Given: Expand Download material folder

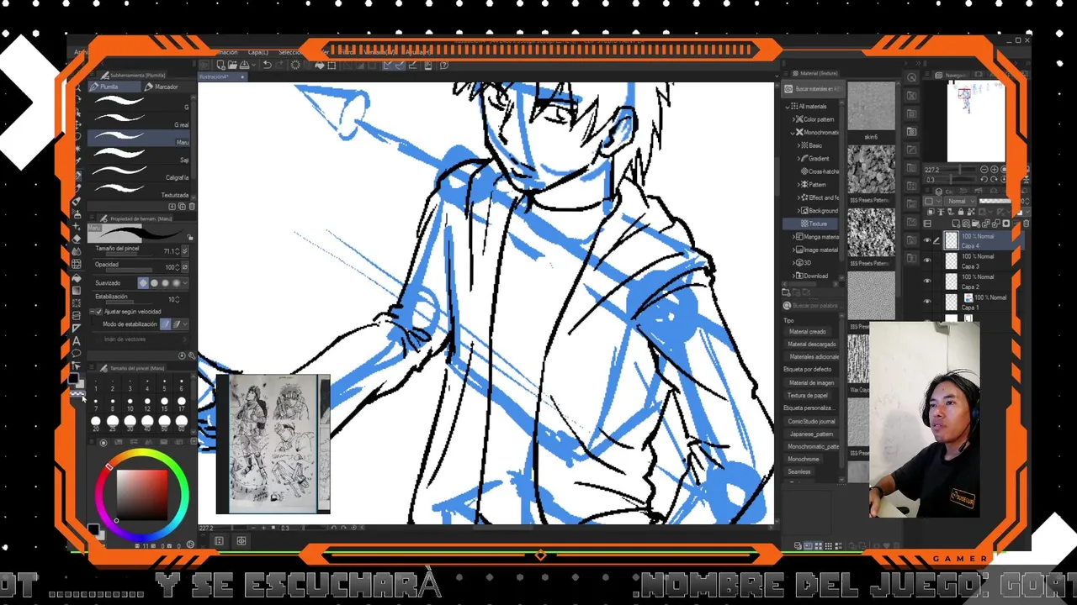Looking at the screenshot, I should [x=793, y=276].
